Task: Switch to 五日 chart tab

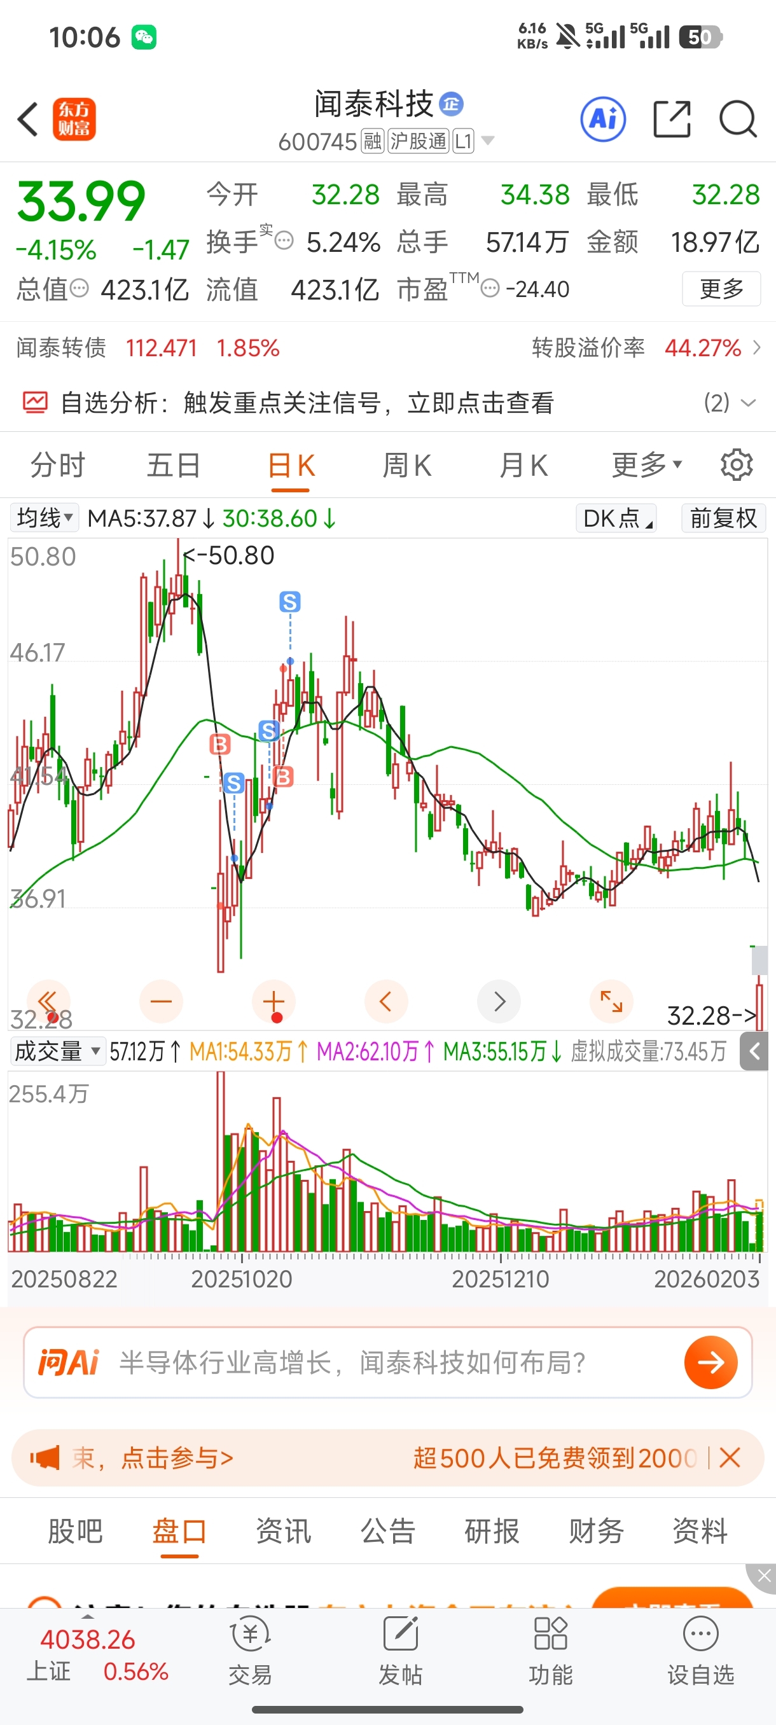Action: pyautogui.click(x=174, y=465)
